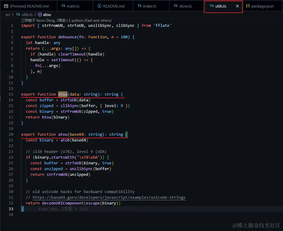Click src in the breadcrumb
This screenshot has height=231, width=283.
click(8, 15)
